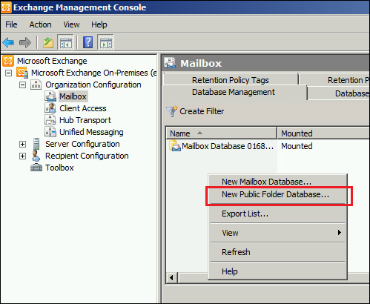Image resolution: width=370 pixels, height=304 pixels.
Task: Click the Up One Level folder icon
Action: coord(48,42)
